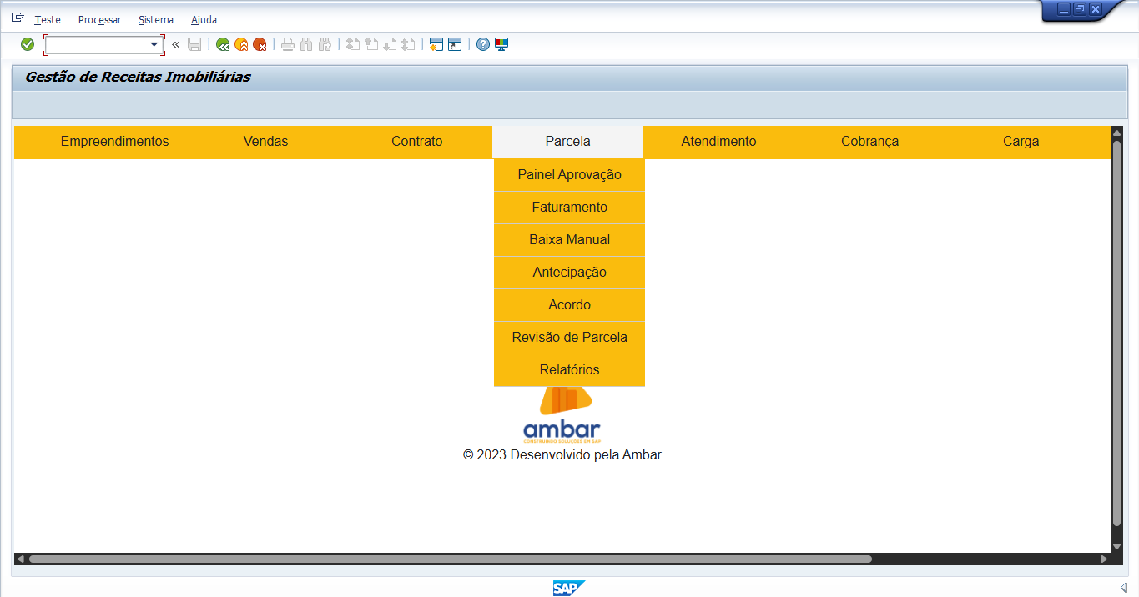Select Revisão de Parcela menu entry

(x=569, y=338)
